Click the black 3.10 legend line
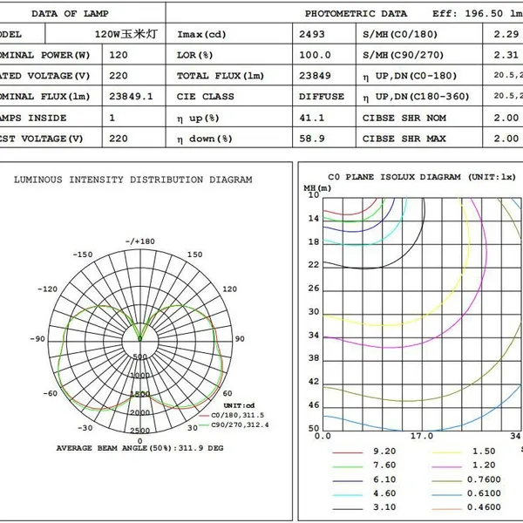Screen dimensions: 523x523 coord(347,509)
